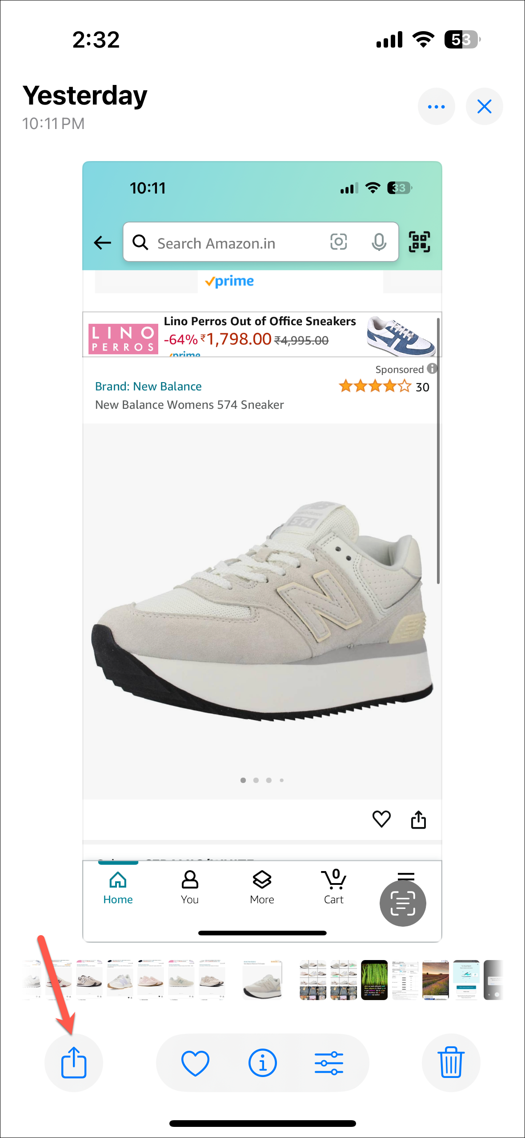Tap the Lino Perros sneakers ad banner
The image size is (525, 1138).
(262, 335)
